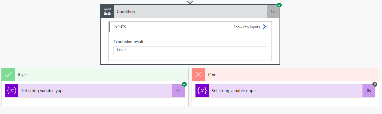Click the Condition action icon

pos(107,11)
